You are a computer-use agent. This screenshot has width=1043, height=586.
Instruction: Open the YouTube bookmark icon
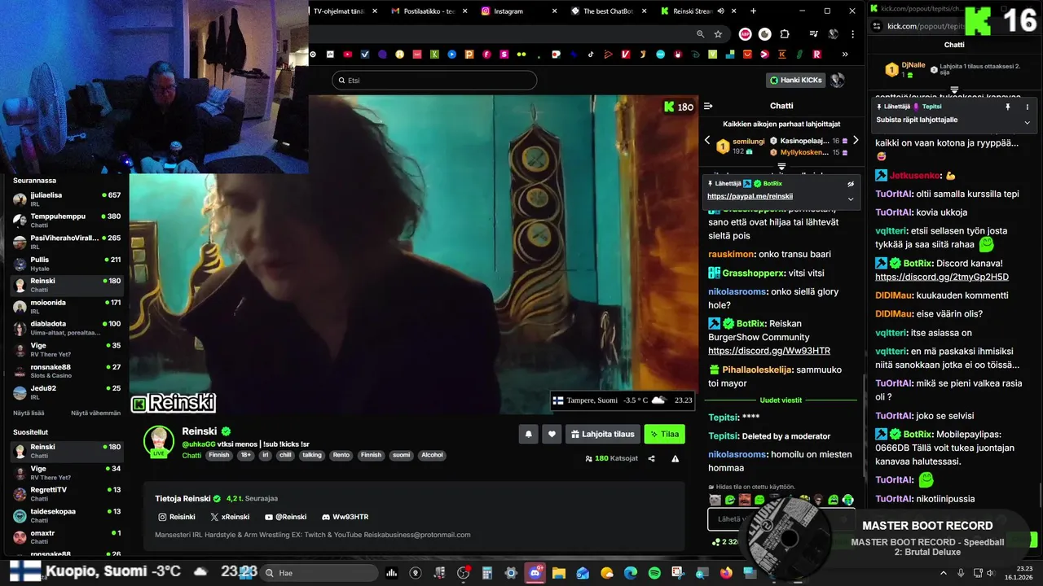pyautogui.click(x=348, y=55)
